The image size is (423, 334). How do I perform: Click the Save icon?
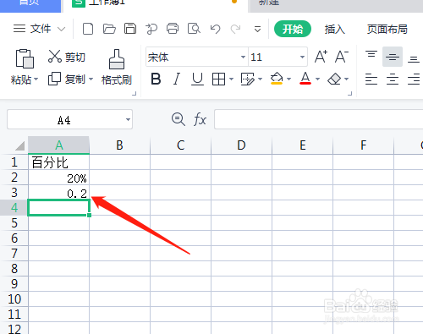pyautogui.click(x=130, y=29)
